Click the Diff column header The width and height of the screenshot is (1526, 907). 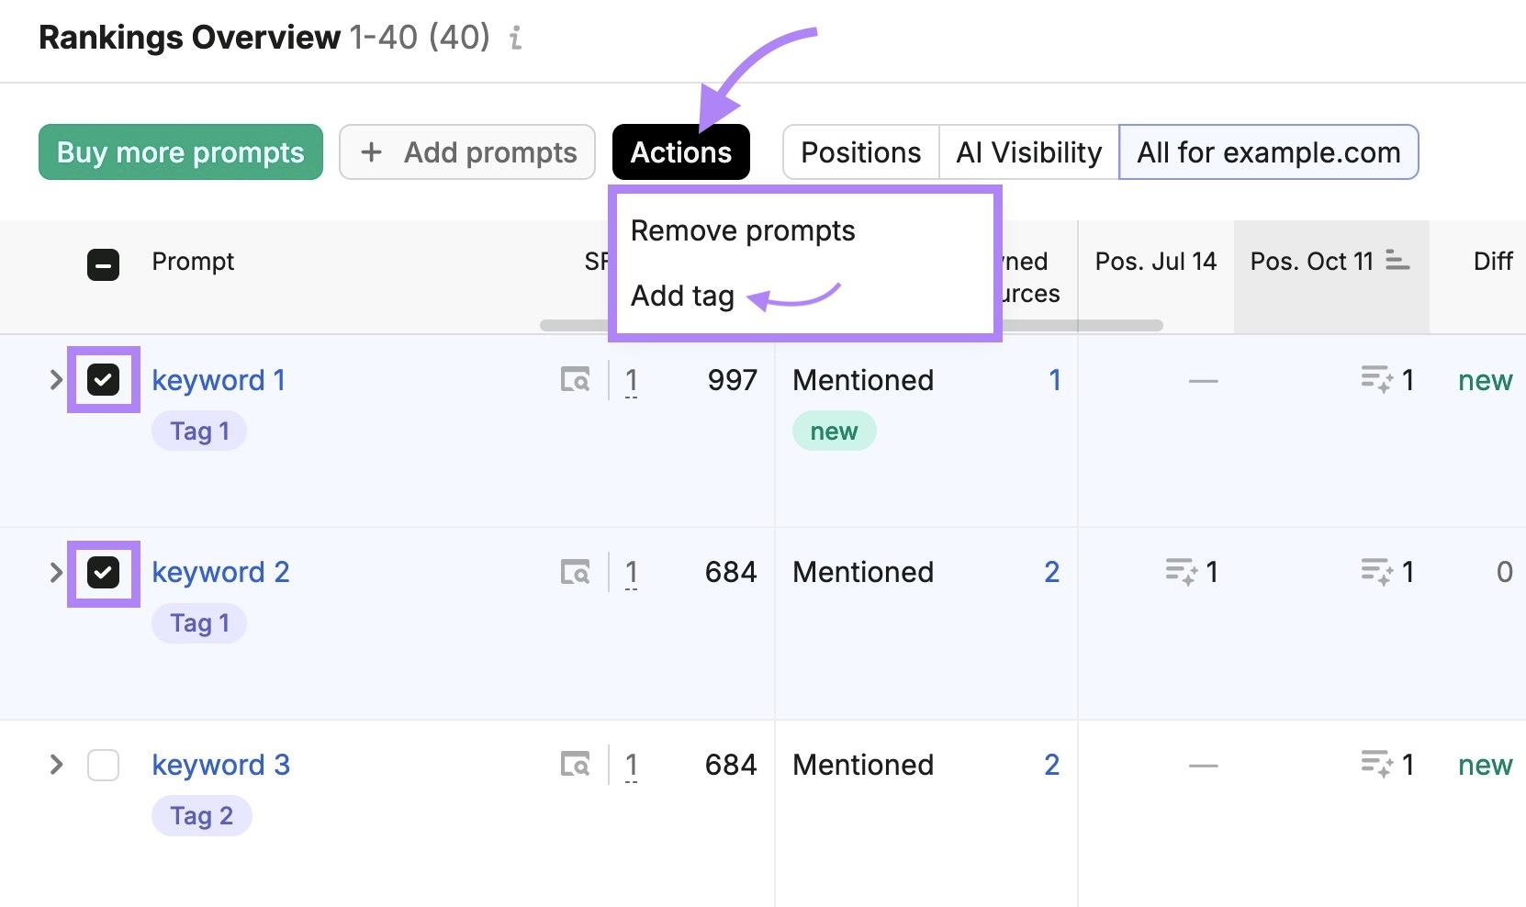(1493, 262)
